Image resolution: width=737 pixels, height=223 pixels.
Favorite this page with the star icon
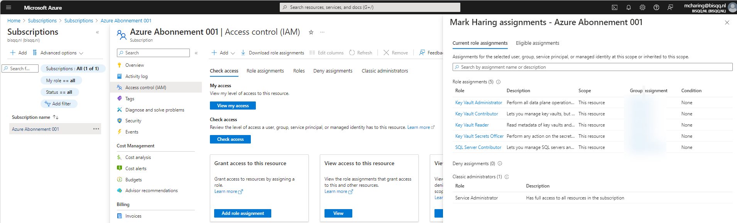[311, 32]
